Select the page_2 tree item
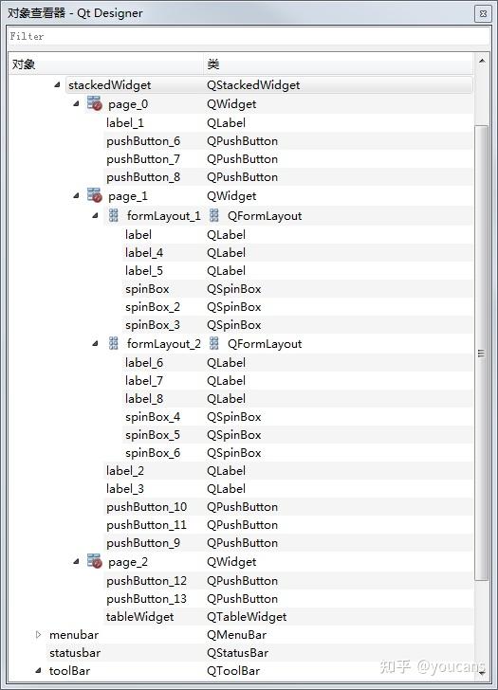This screenshot has height=690, width=498. 128,562
